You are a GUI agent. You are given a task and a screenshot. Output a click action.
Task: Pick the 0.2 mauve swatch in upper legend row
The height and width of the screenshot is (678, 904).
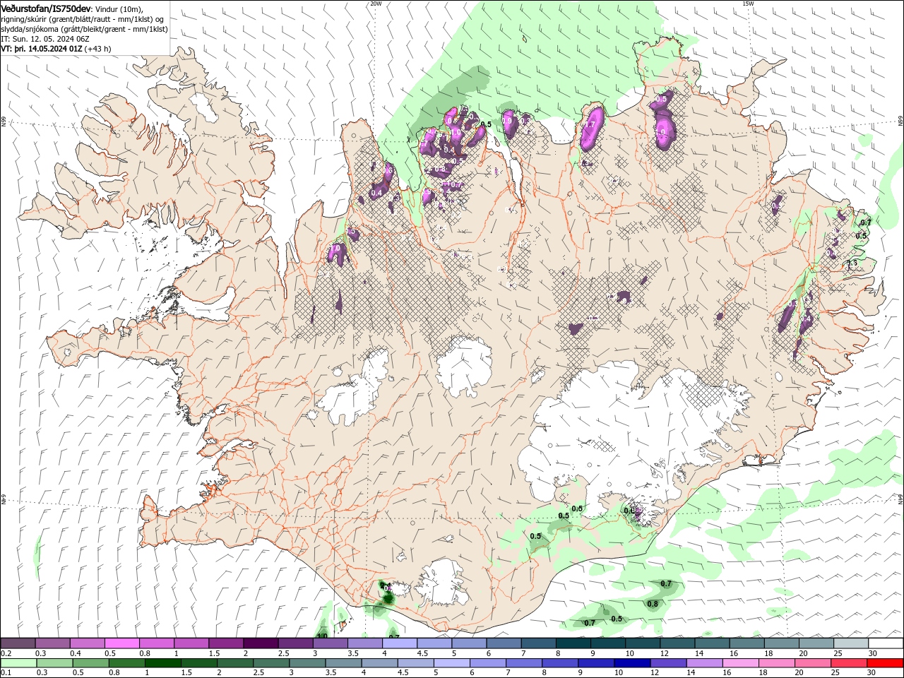pyautogui.click(x=18, y=643)
